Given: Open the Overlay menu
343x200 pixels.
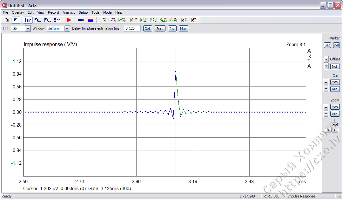Looking at the screenshot, I should tap(18, 12).
